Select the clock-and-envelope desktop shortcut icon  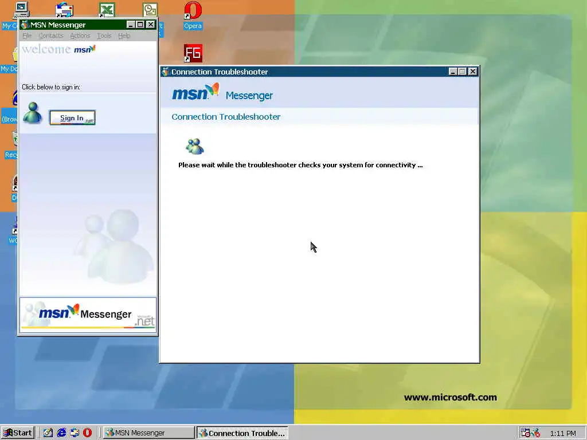150,10
